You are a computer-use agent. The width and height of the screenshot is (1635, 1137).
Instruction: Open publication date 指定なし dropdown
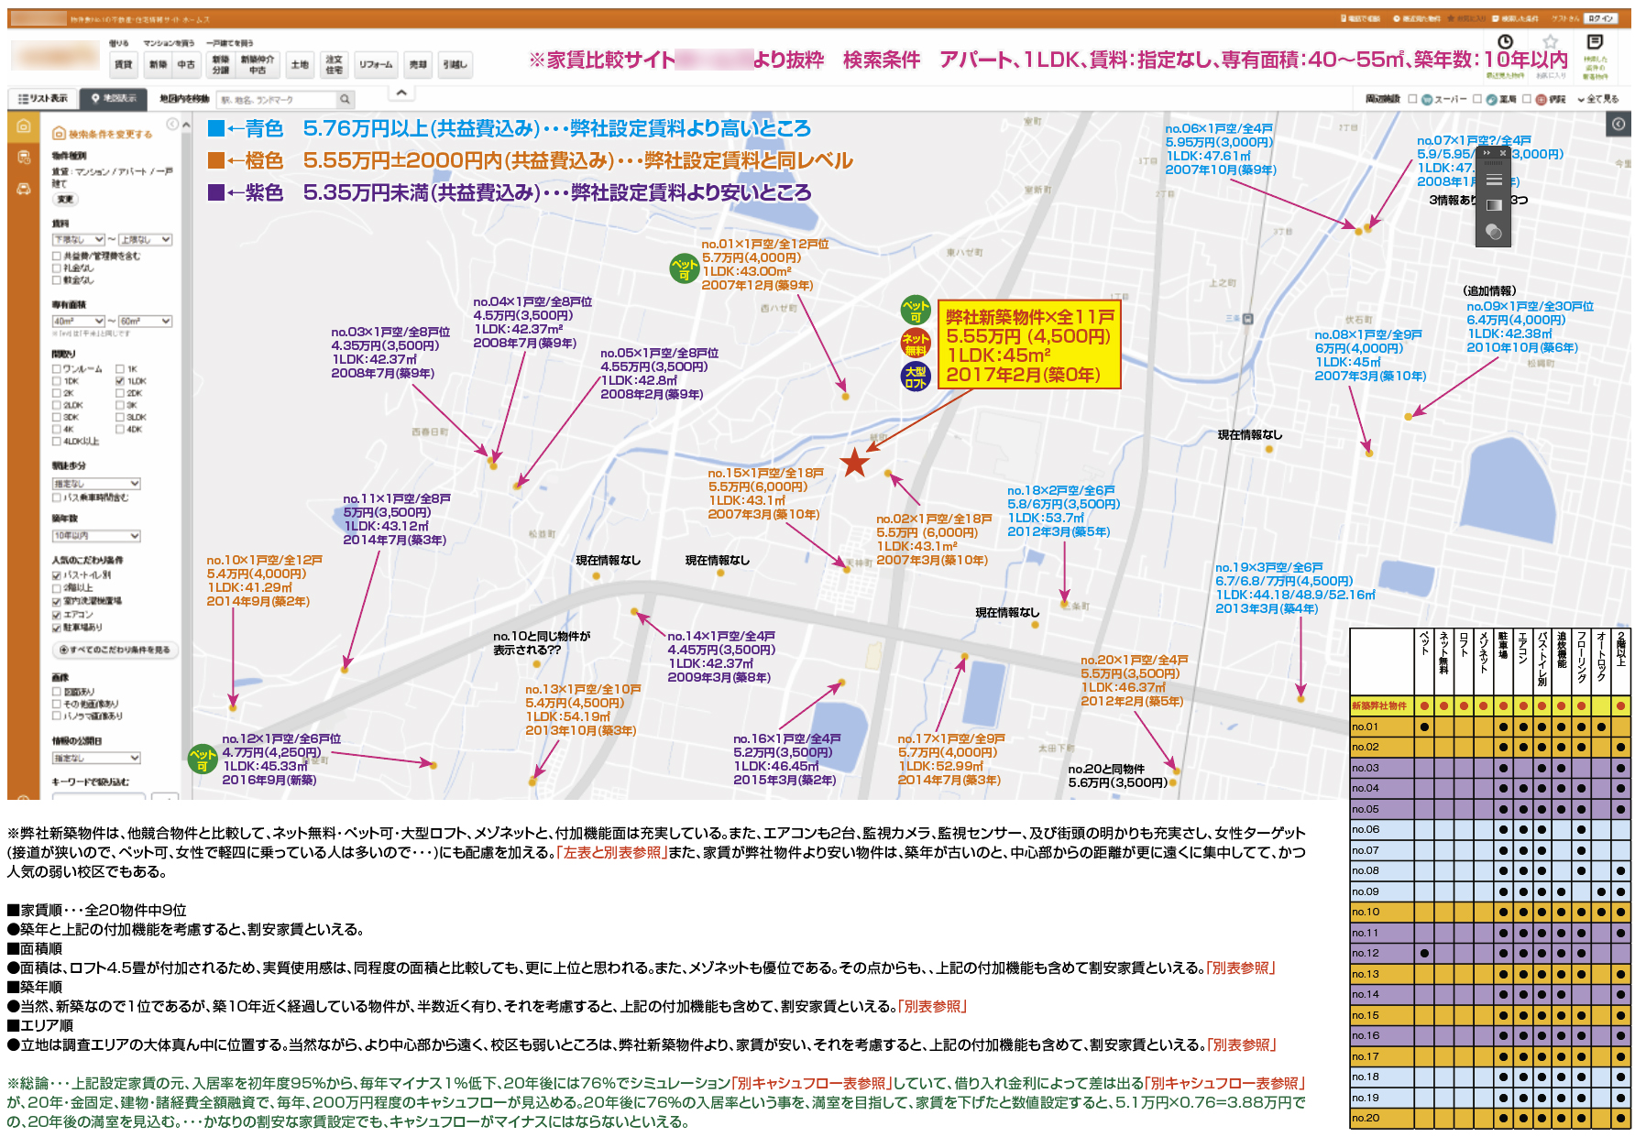point(96,759)
